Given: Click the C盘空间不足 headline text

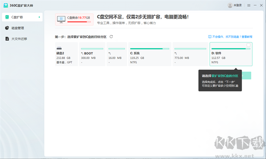Looking at the screenshot, I should pos(142,17).
